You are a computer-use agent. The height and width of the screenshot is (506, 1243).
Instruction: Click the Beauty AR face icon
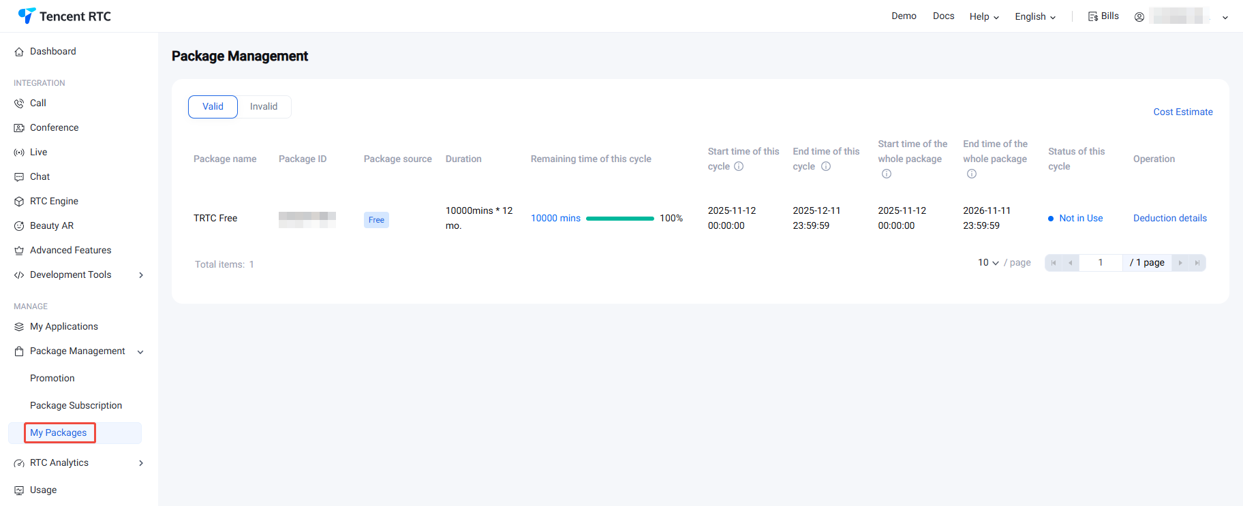(x=19, y=226)
